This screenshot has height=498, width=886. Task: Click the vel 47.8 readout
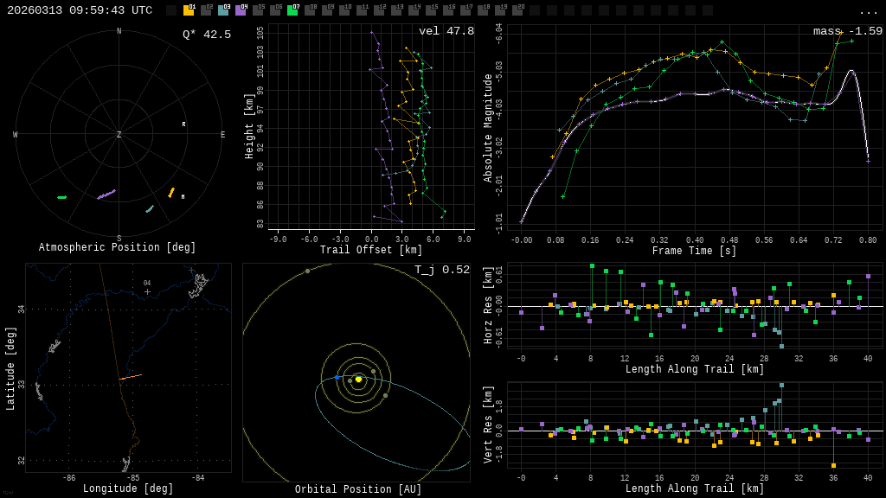(446, 31)
